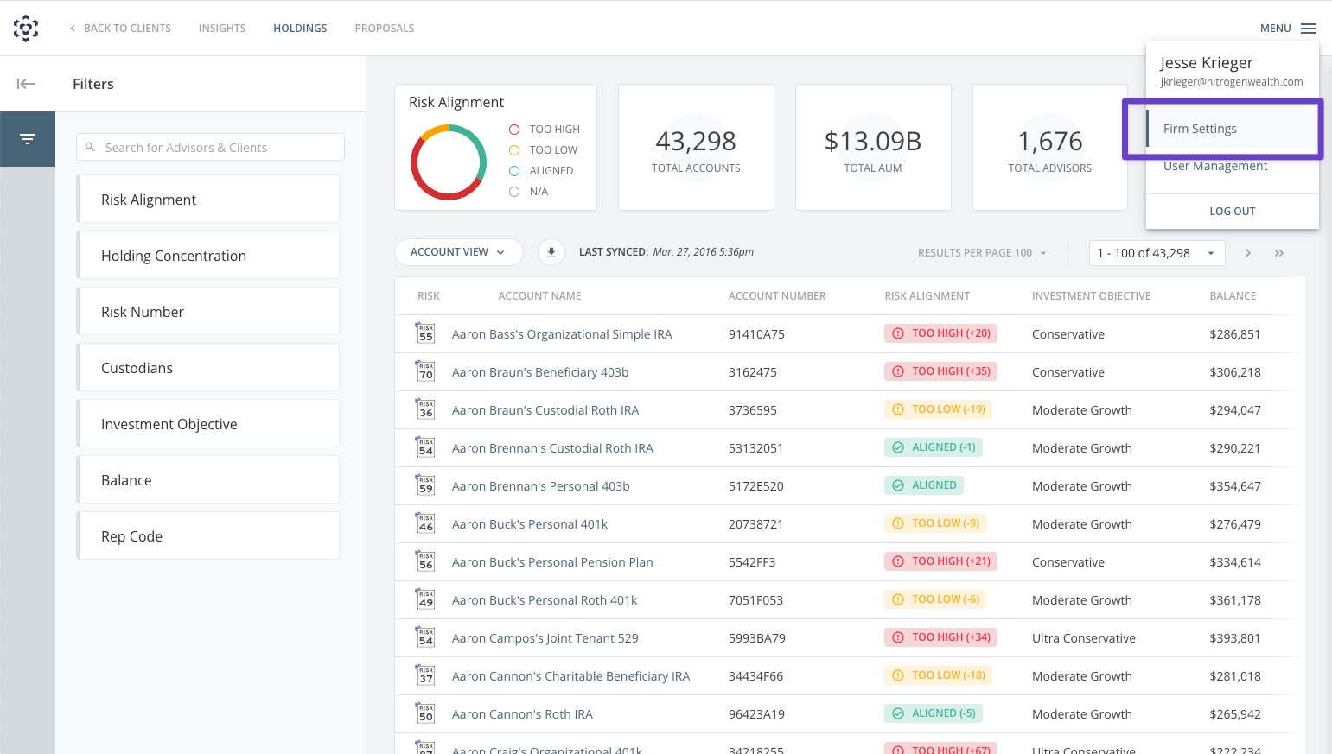Click the download export icon near Account View
The width and height of the screenshot is (1332, 754).
pos(551,251)
